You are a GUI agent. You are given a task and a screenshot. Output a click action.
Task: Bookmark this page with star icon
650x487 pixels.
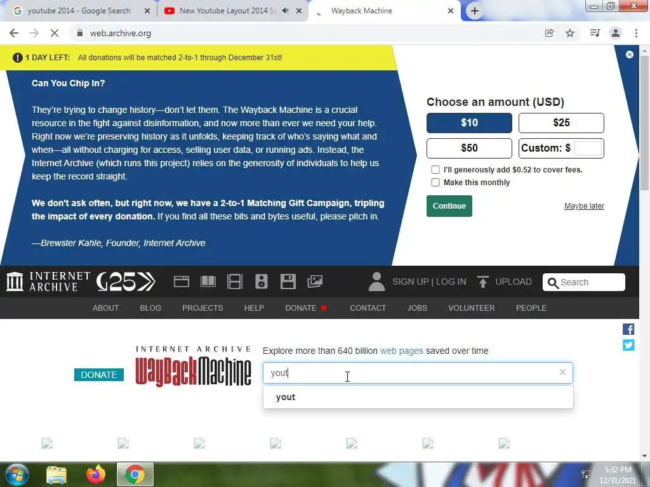click(x=570, y=33)
